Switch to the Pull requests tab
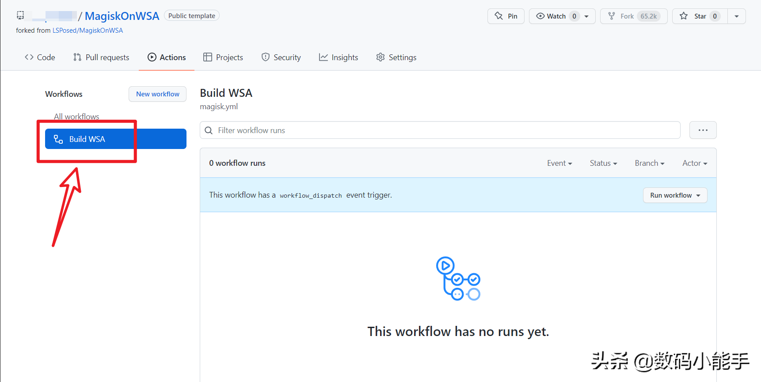This screenshot has height=382, width=761. pyautogui.click(x=101, y=57)
